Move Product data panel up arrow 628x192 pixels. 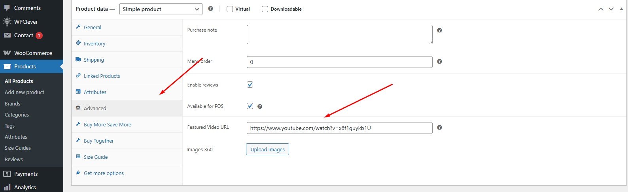coord(601,9)
